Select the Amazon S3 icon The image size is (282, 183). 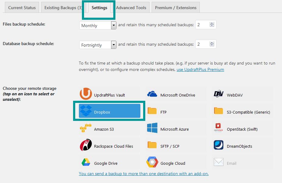(86, 128)
